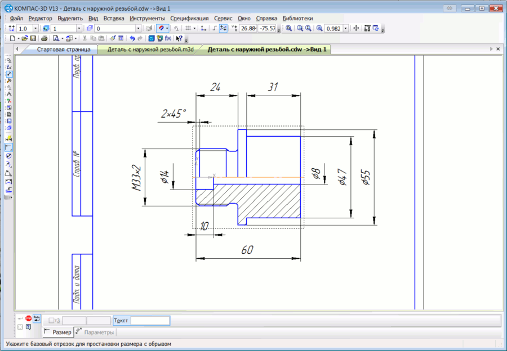This screenshot has height=351, width=507.
Task: Open a file with folder icon
Action: click(x=25, y=38)
